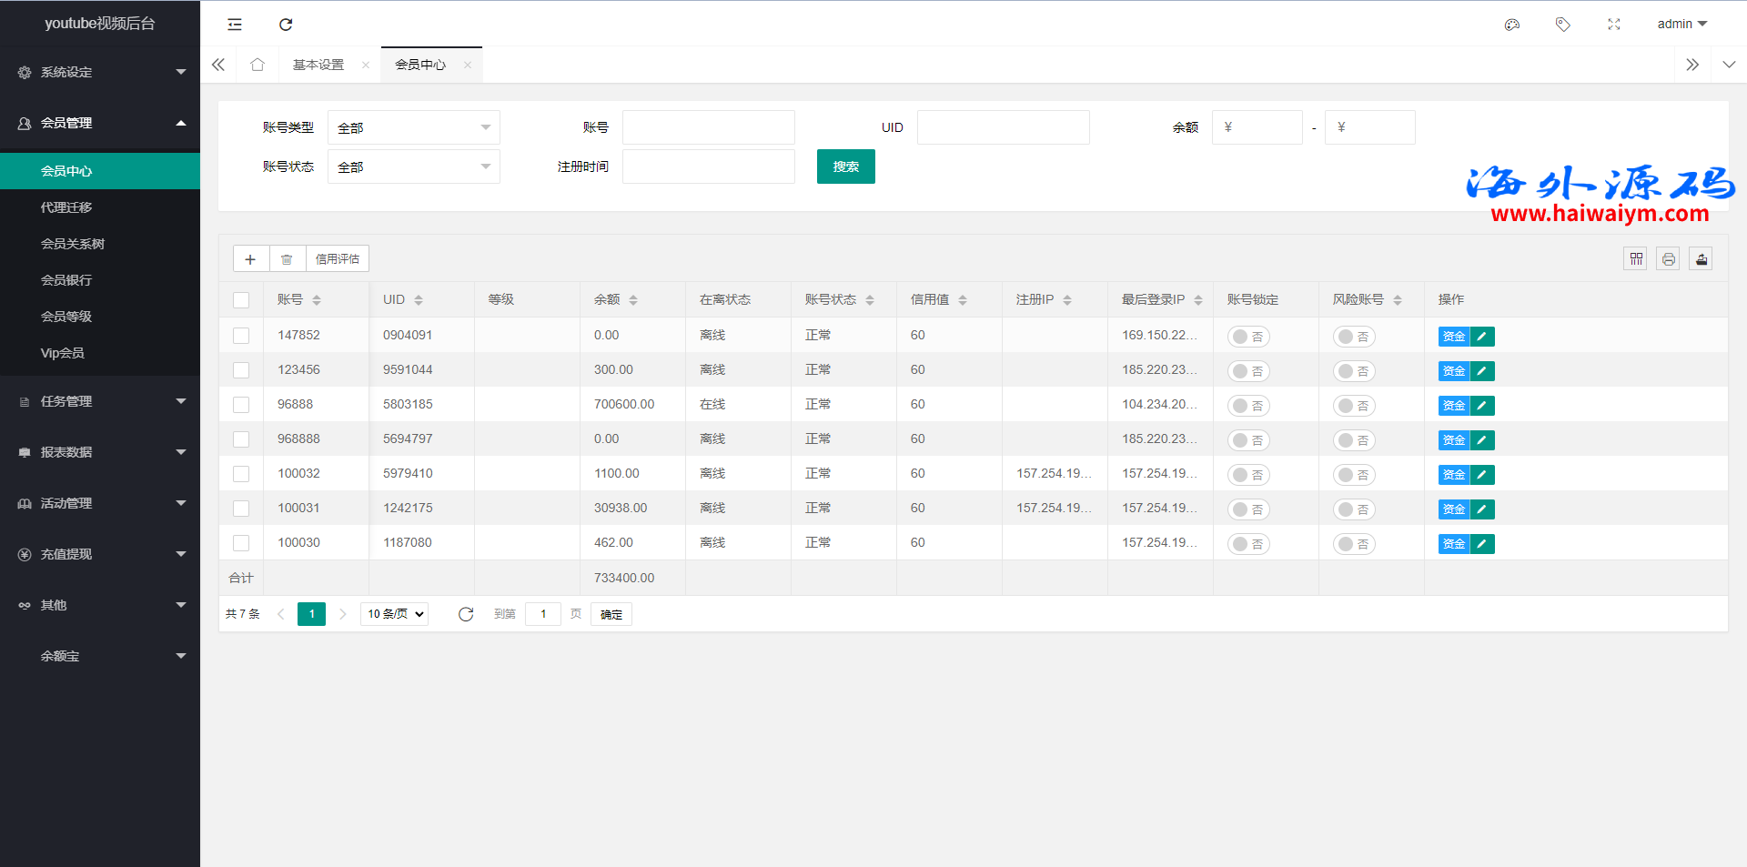Collapse the sidebar with the menu icon

[x=235, y=25]
